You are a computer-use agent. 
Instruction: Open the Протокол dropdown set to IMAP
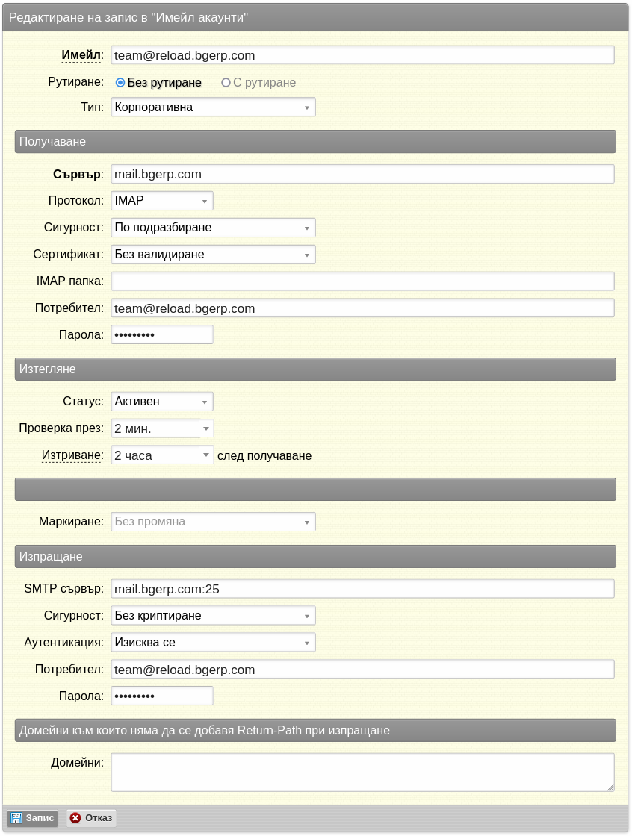(162, 201)
